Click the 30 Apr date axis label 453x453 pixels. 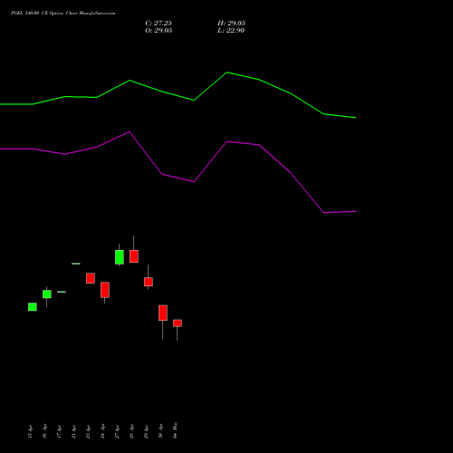tap(160, 431)
